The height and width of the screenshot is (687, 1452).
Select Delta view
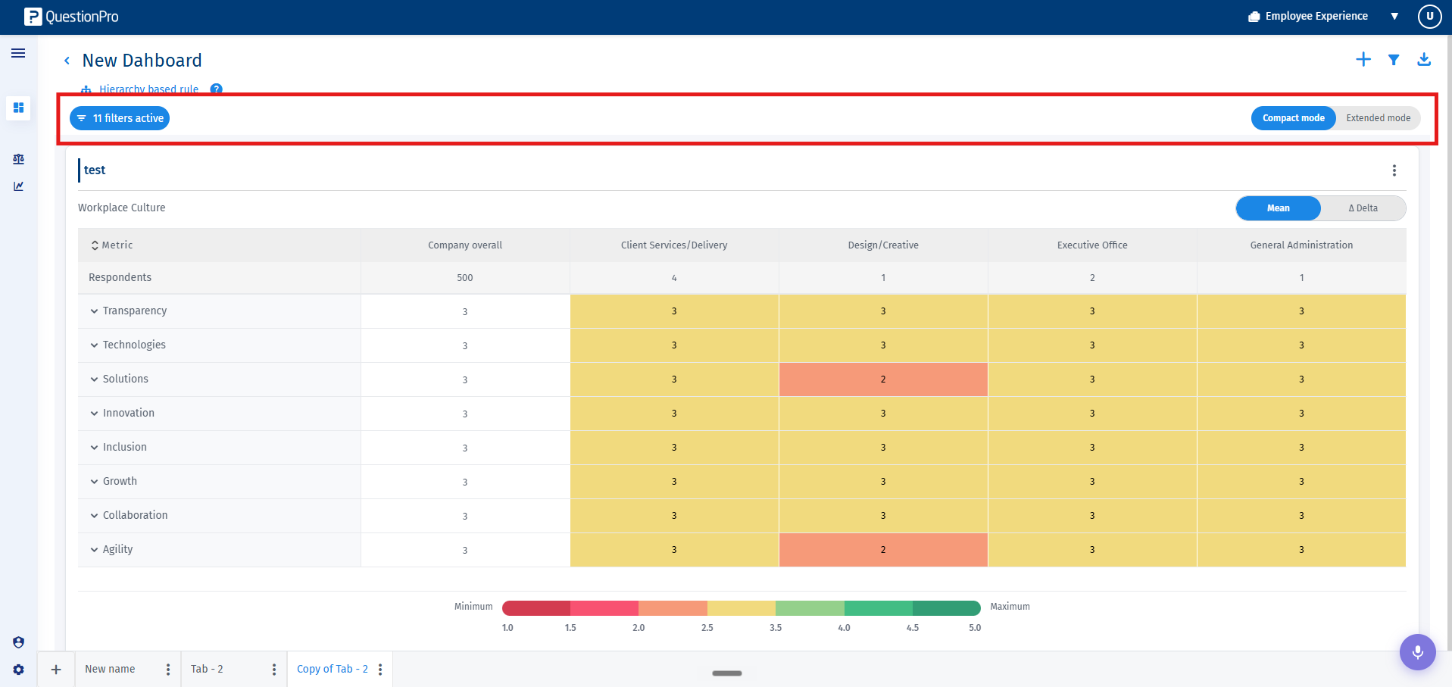coord(1363,208)
